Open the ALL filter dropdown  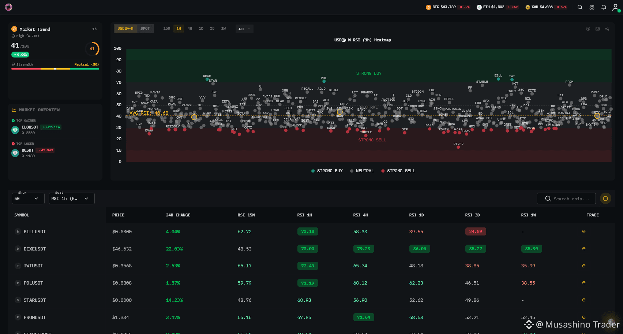coord(244,29)
